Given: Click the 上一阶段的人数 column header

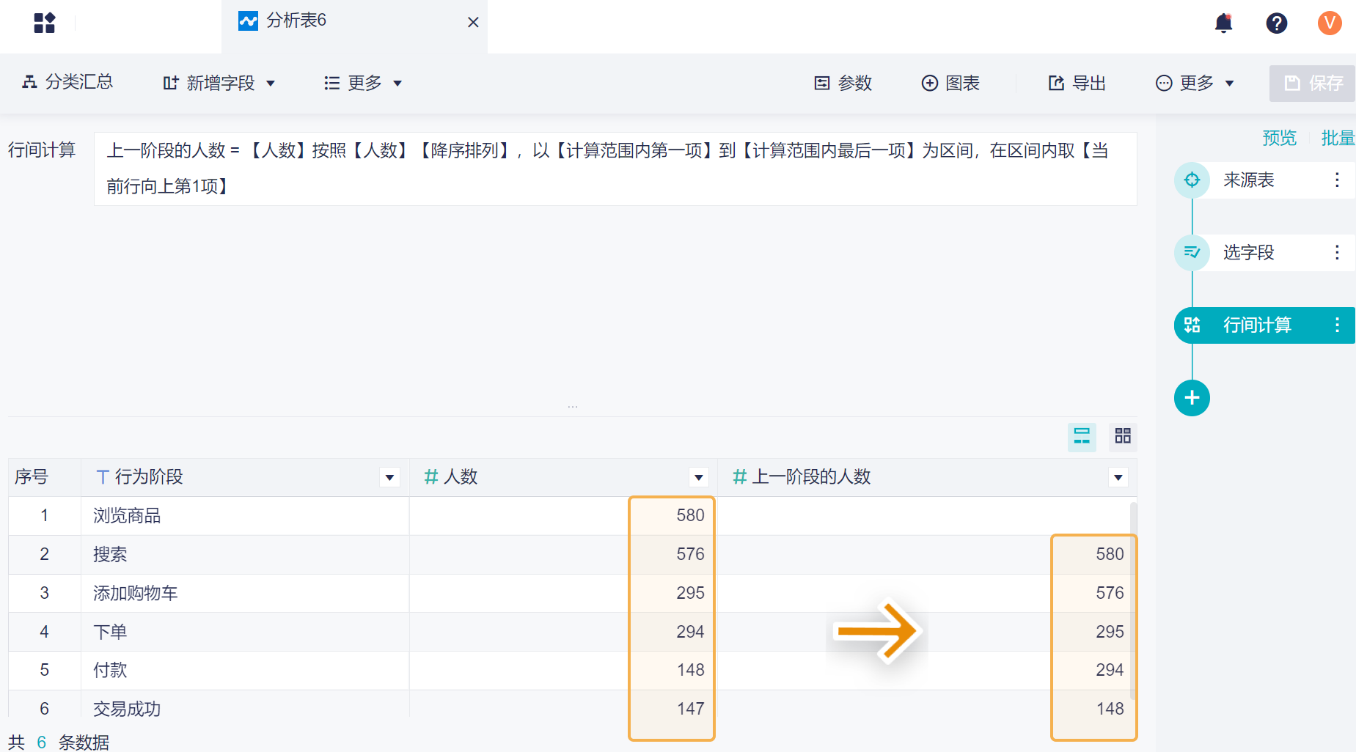Looking at the screenshot, I should pyautogui.click(x=927, y=477).
